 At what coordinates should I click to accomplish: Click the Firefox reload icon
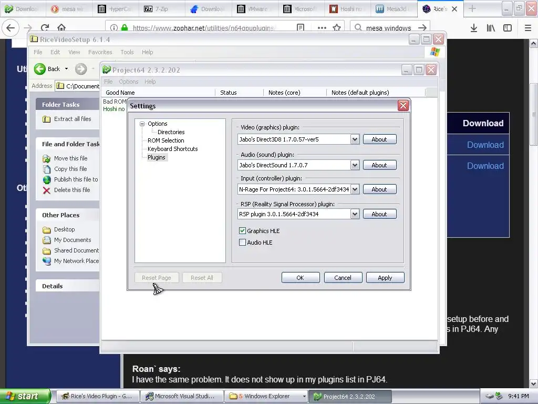click(45, 28)
